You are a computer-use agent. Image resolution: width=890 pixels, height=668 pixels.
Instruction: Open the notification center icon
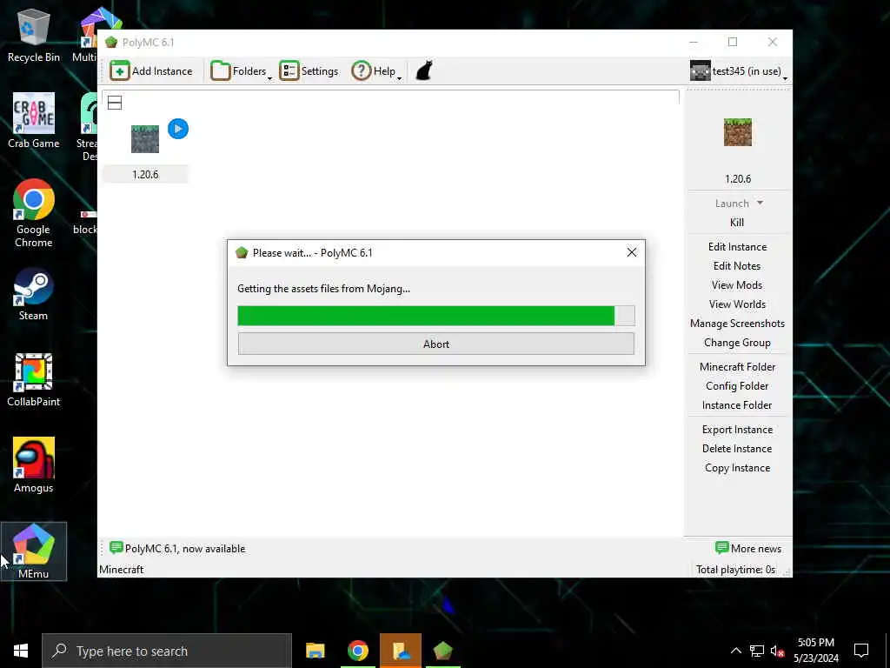[861, 651]
